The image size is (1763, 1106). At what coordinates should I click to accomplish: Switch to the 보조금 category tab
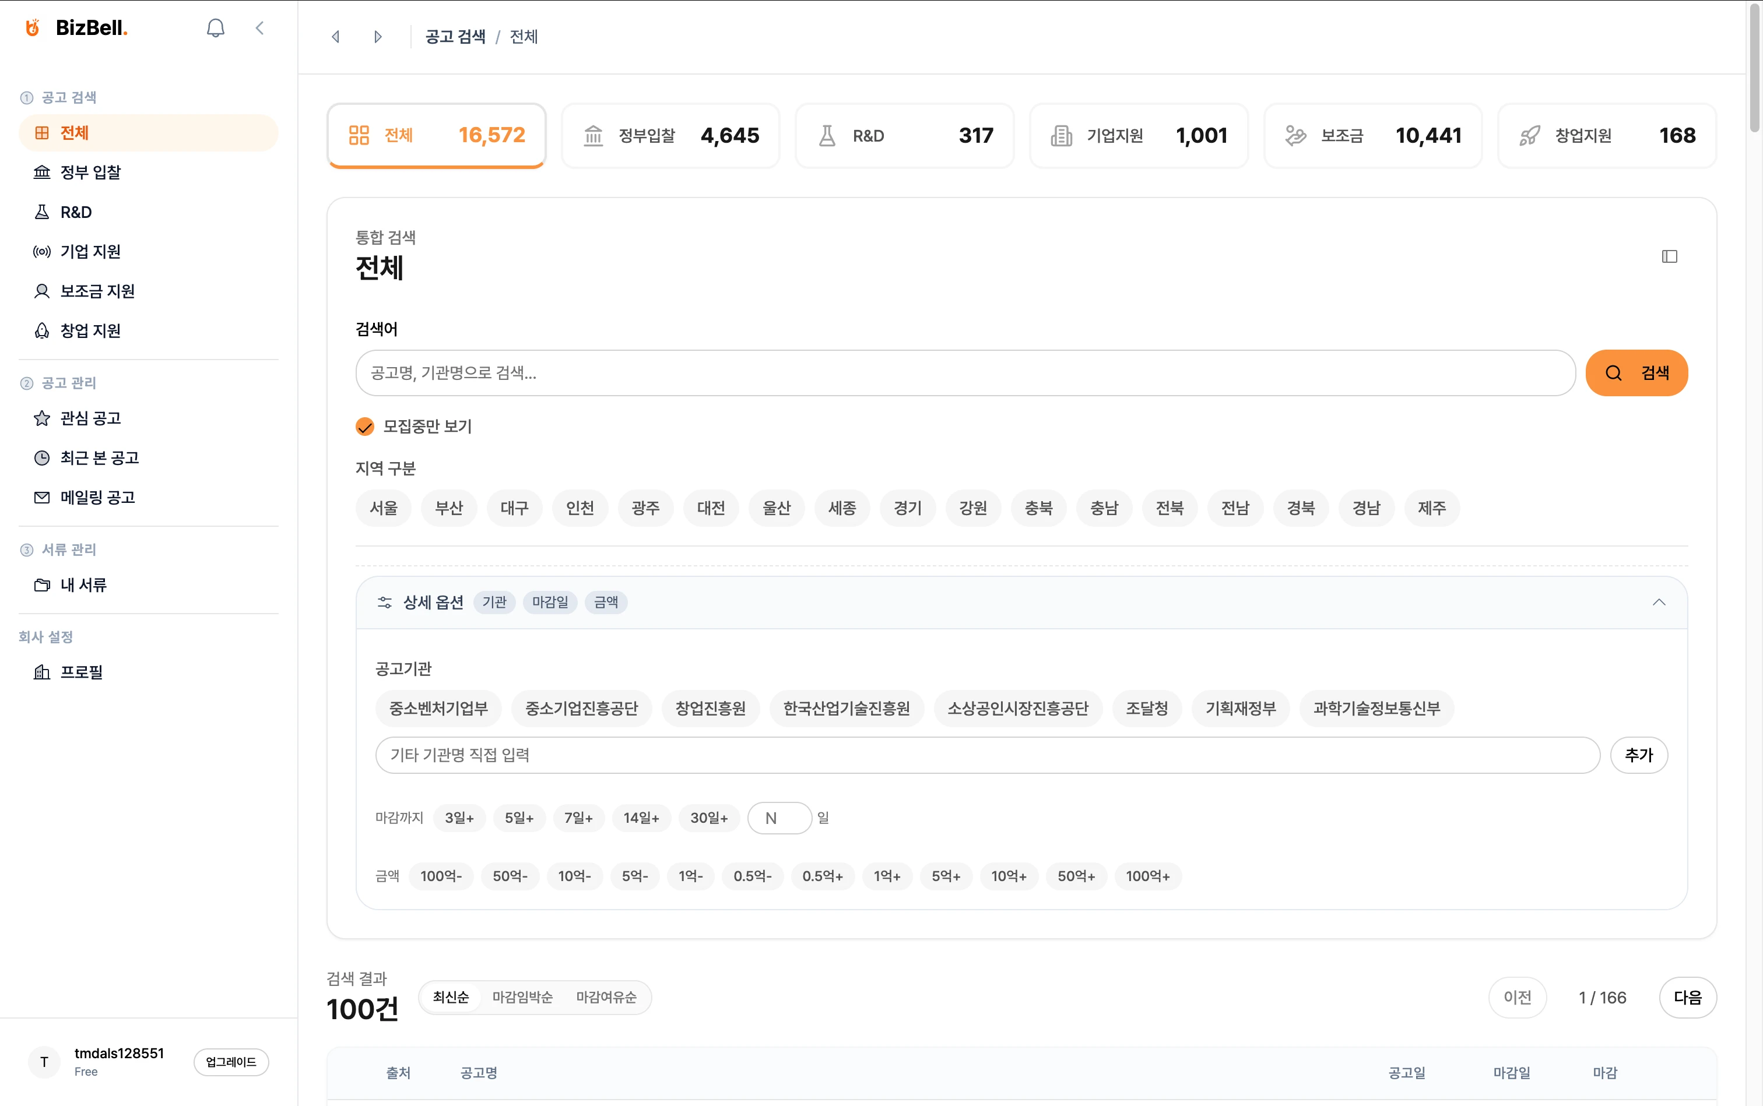(1372, 135)
